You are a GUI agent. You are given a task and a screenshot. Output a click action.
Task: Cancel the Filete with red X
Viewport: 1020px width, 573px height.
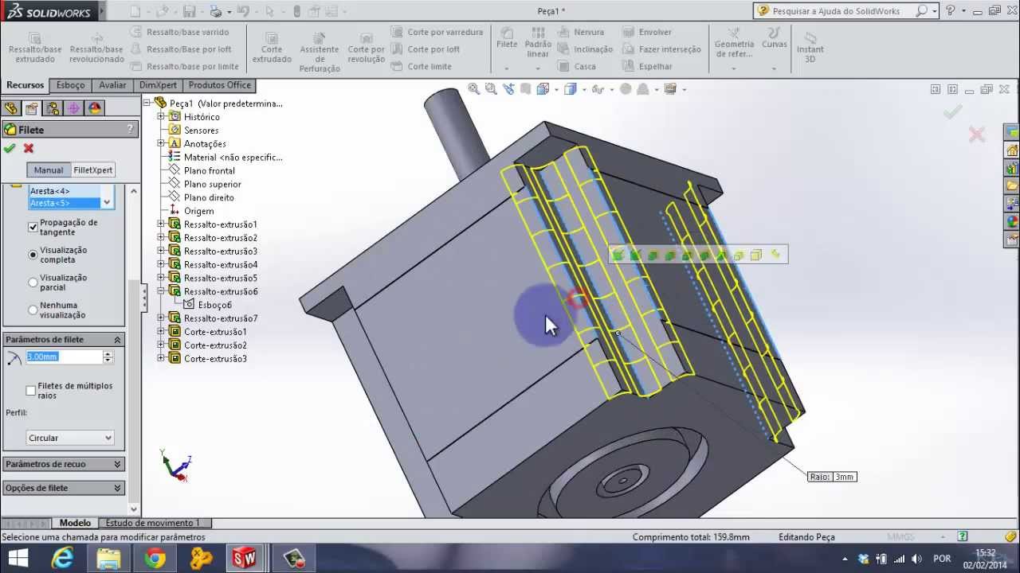click(29, 148)
